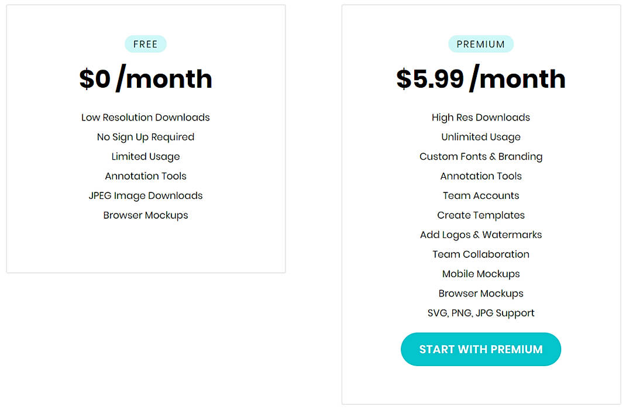
Task: Click the $0 /month price heading
Action: (x=145, y=79)
